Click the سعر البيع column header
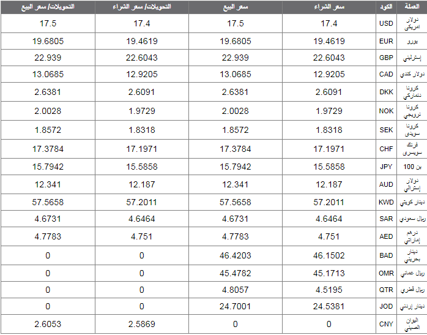The width and height of the screenshot is (427, 335). pyautogui.click(x=236, y=7)
